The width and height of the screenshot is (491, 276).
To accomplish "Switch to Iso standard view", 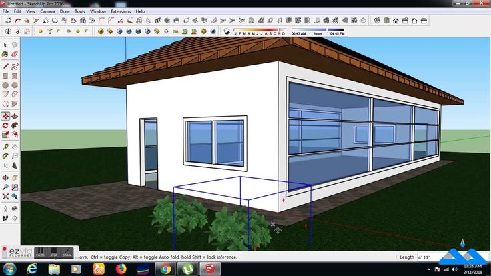I will pos(377,21).
